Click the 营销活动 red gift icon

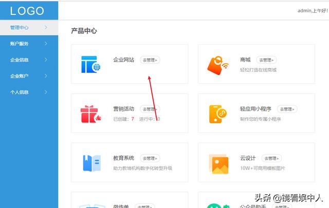(90, 114)
